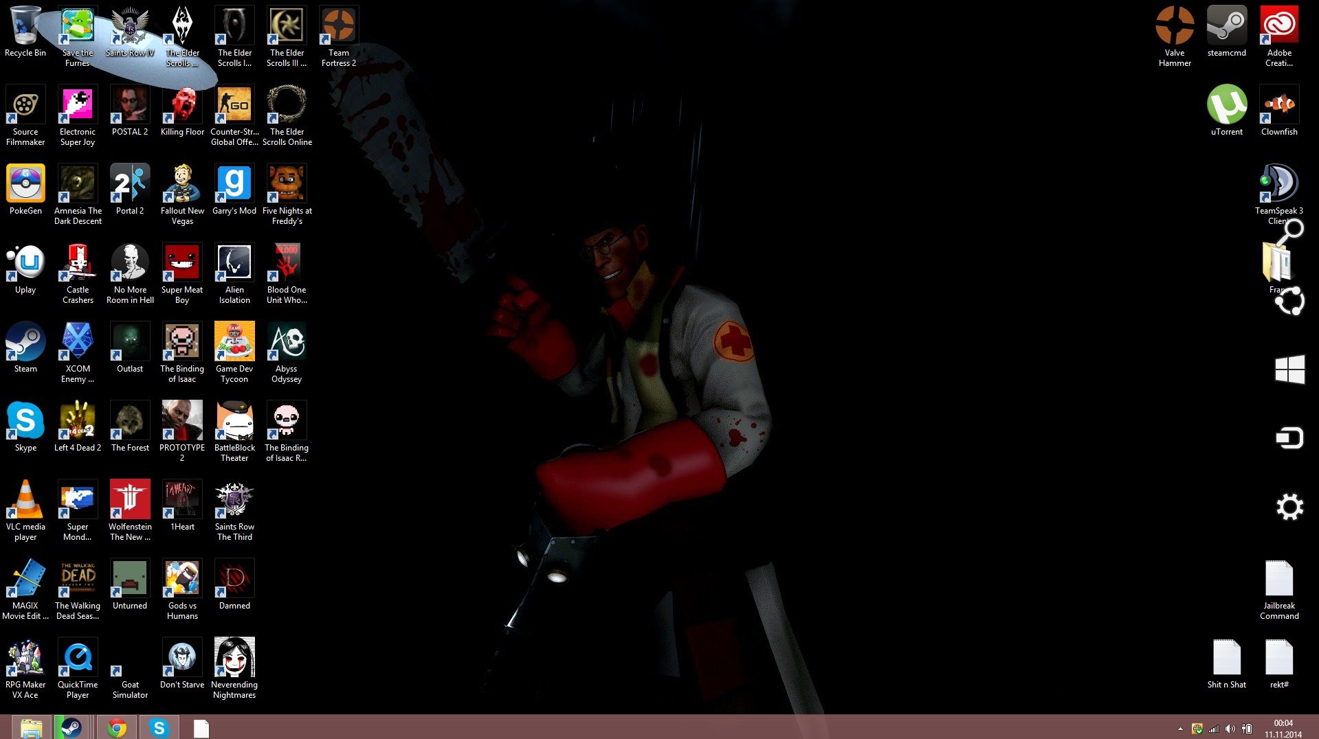This screenshot has height=739, width=1319.
Task: Launch Garry's Mod from the desktop
Action: (234, 184)
